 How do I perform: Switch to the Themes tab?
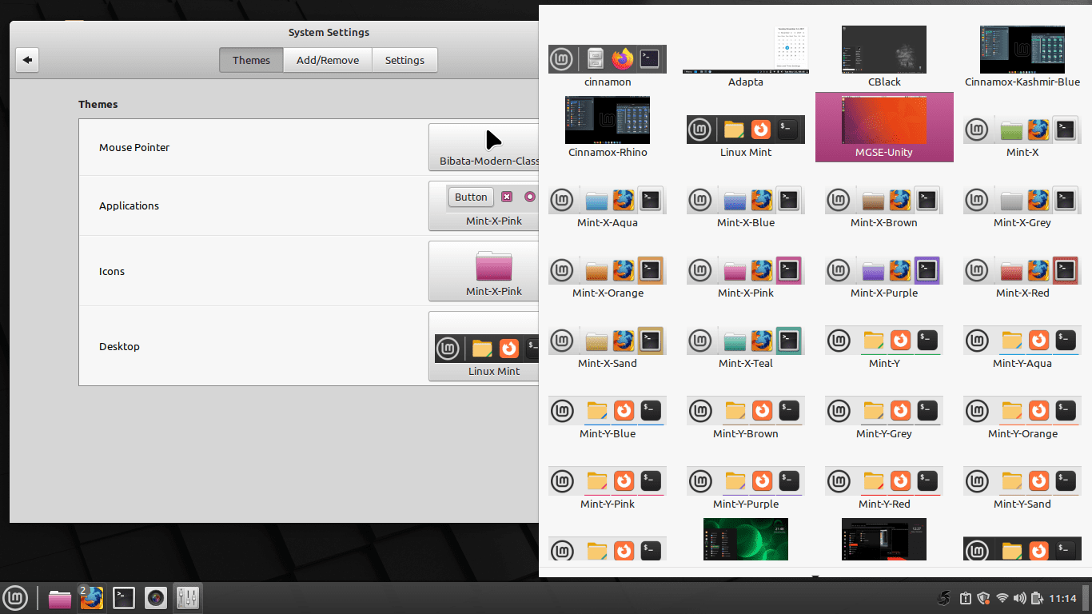pyautogui.click(x=251, y=60)
